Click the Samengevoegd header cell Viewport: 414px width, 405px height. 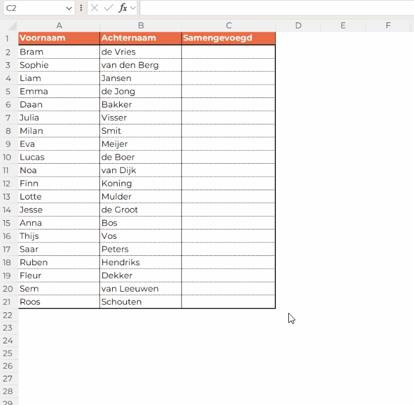[x=228, y=39]
